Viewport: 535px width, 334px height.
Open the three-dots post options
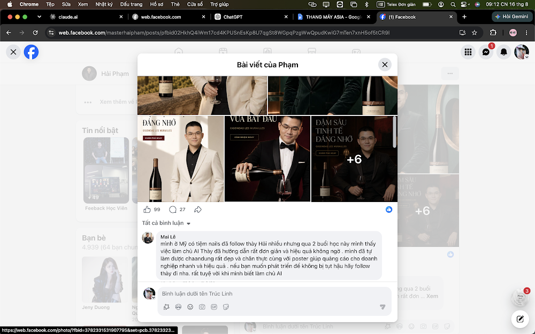[x=450, y=73]
